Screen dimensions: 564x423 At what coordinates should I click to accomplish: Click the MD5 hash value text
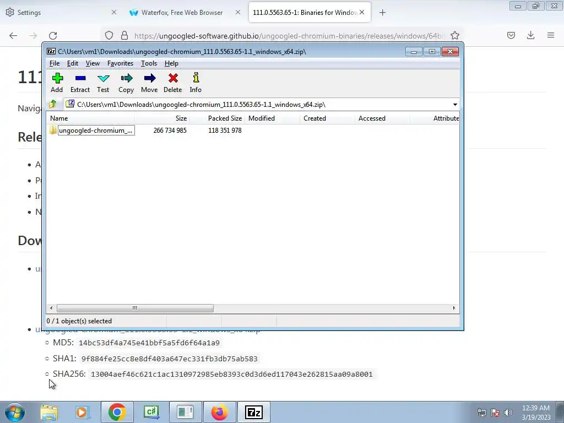click(x=149, y=343)
